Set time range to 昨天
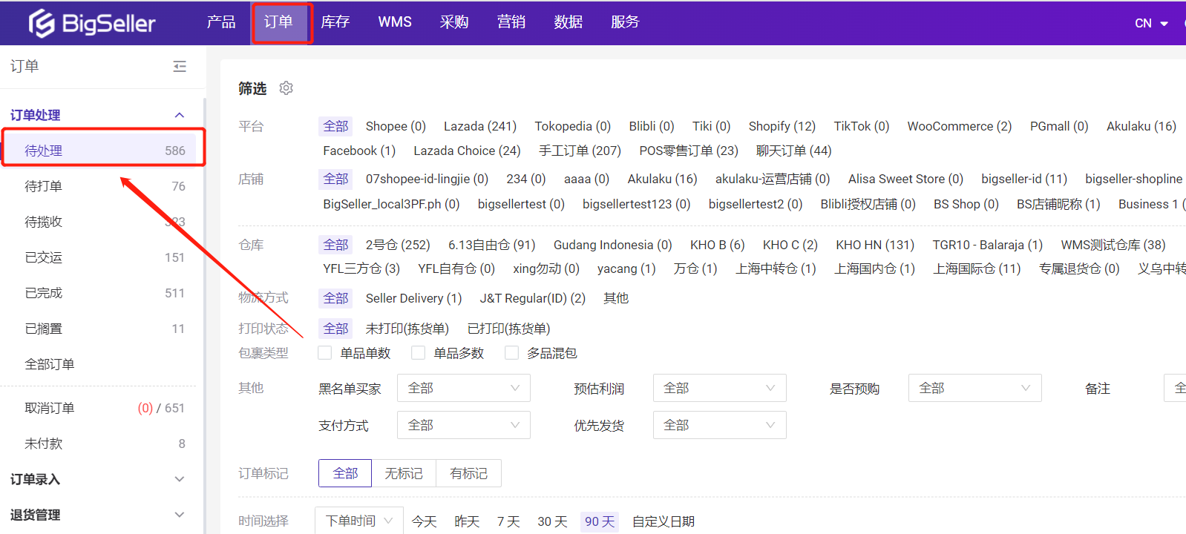This screenshot has width=1186, height=534. pos(467,521)
